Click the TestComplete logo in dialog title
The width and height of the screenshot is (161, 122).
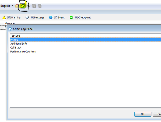(x=10, y=29)
